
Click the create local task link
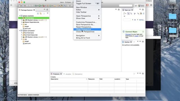[136, 36]
